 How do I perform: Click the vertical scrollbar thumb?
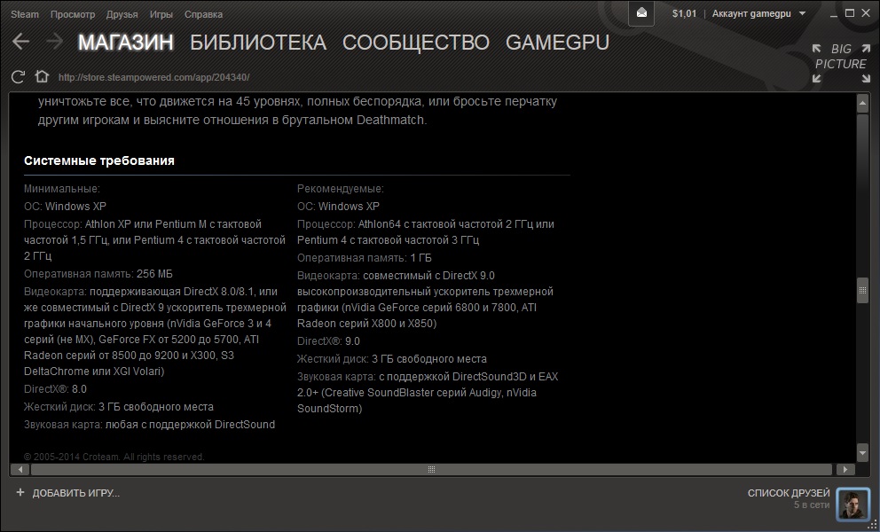[x=862, y=291]
